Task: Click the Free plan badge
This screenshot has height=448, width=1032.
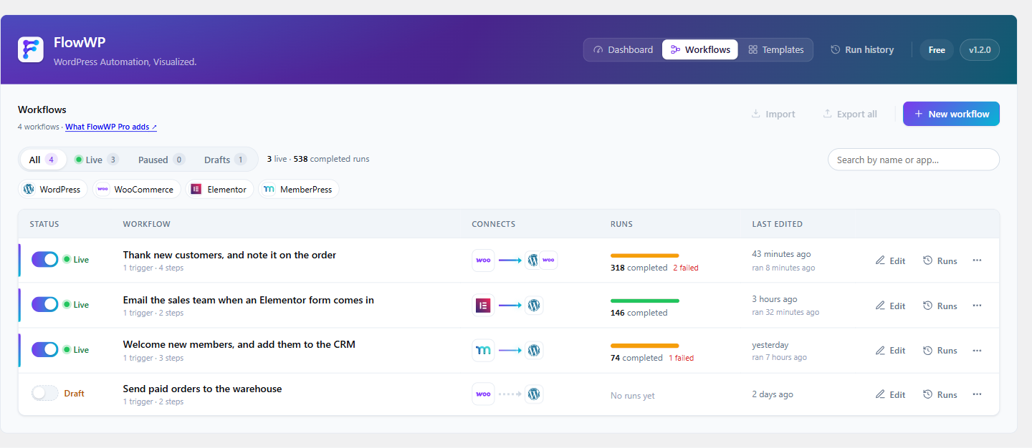Action: [x=937, y=50]
